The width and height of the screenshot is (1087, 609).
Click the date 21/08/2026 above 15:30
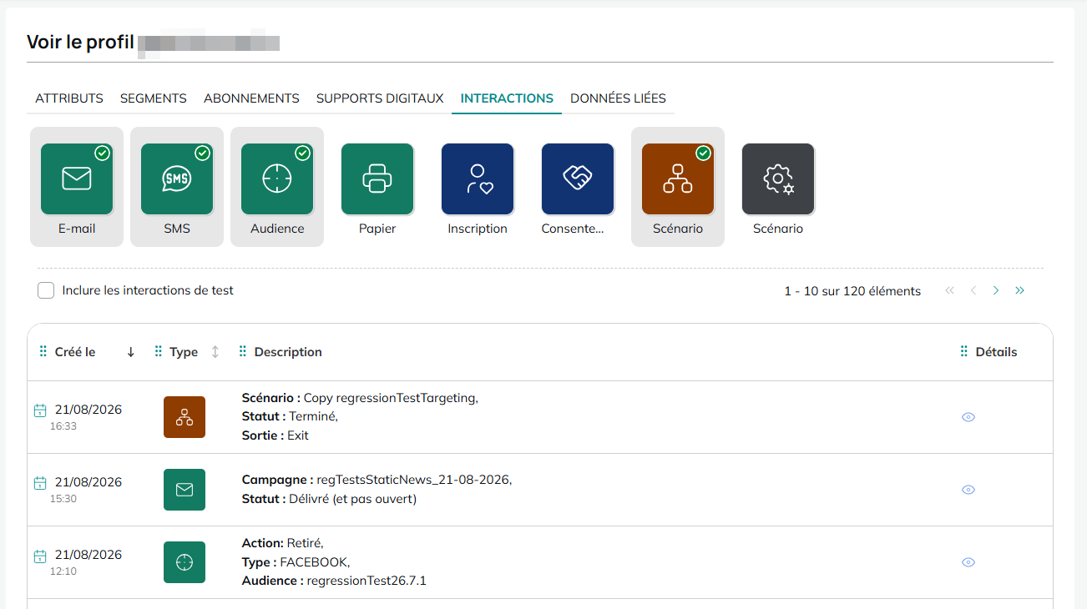pyautogui.click(x=88, y=482)
